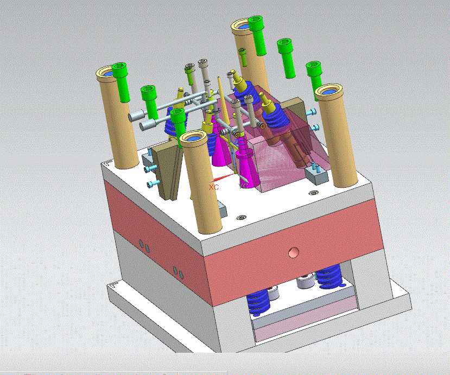This screenshot has height=375, width=450.
Task: Select the green YC axis label
Action: (244, 186)
